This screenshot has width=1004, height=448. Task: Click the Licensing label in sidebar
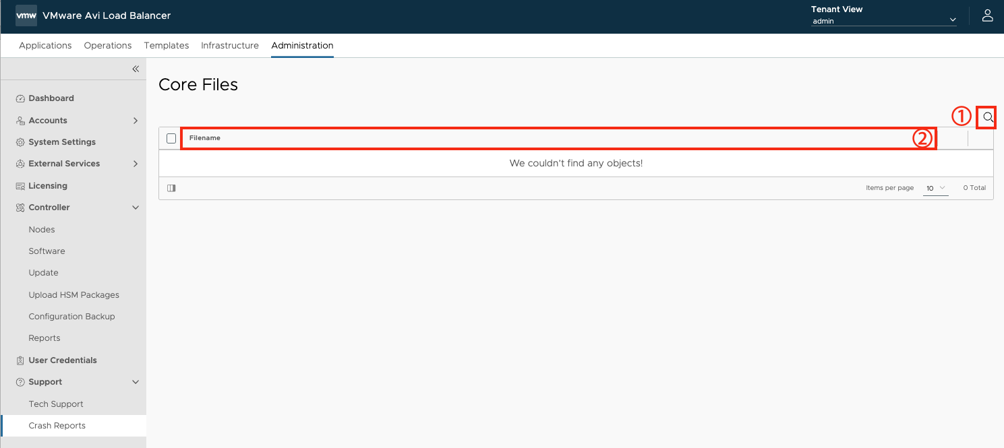pos(48,186)
